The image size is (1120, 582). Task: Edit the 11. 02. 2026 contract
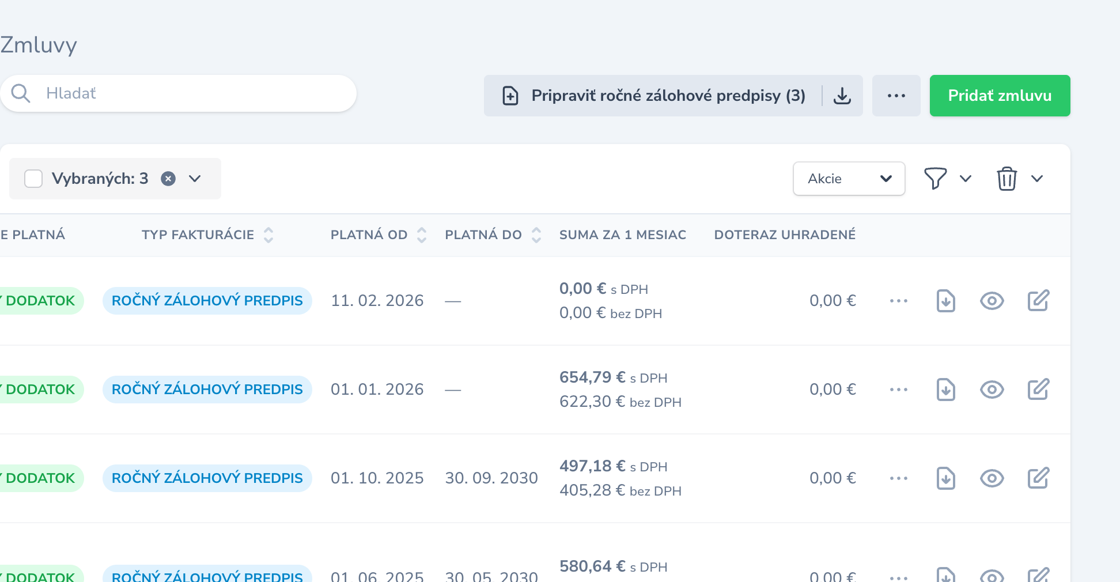tap(1039, 301)
